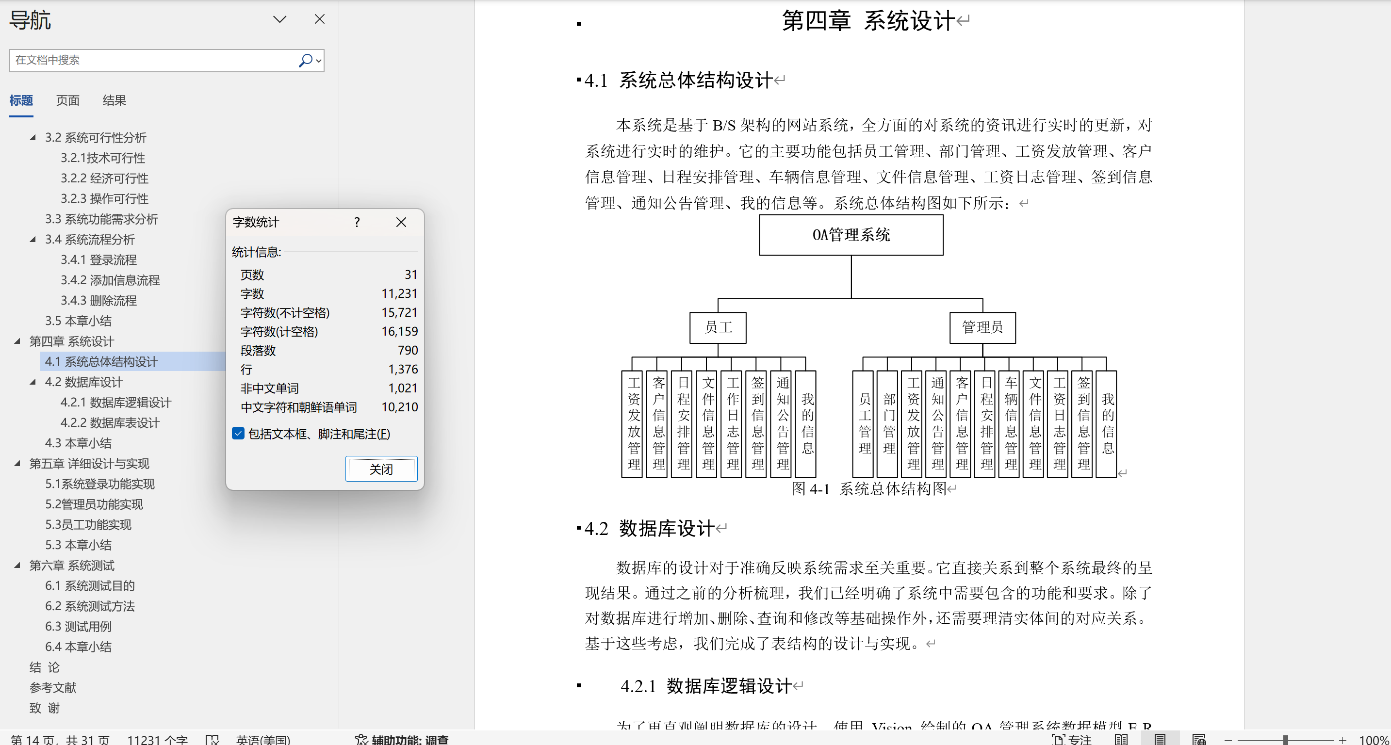This screenshot has width=1391, height=745.
Task: Click the OA管理系统 box in the diagram
Action: (x=851, y=235)
